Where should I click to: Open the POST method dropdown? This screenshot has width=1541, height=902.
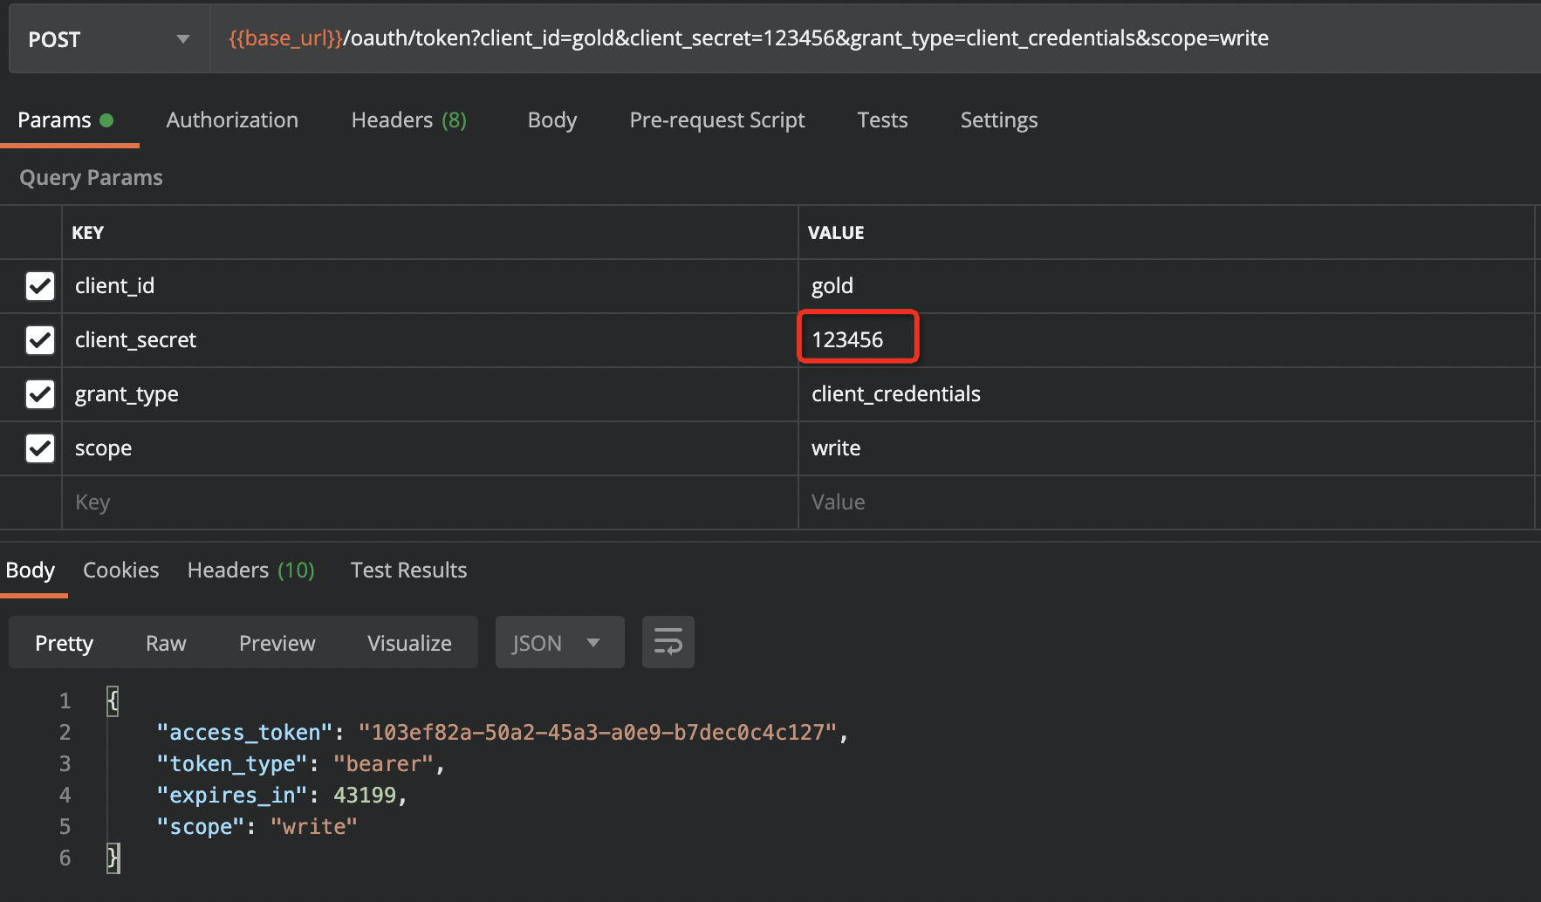(x=108, y=39)
